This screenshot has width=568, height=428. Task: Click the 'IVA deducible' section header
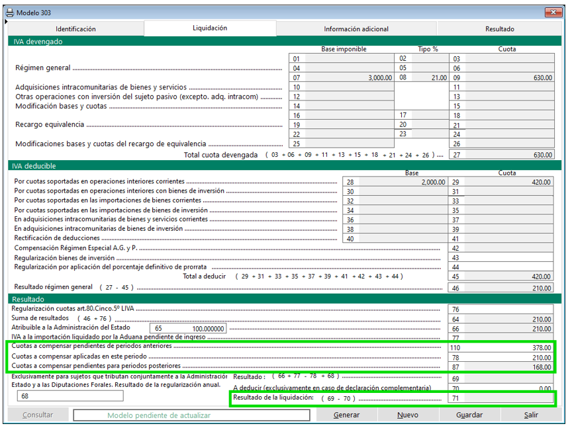point(285,166)
